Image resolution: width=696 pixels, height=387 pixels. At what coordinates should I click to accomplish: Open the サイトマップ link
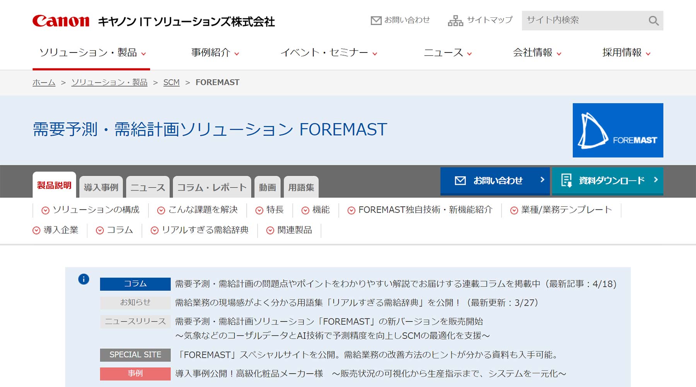tap(490, 20)
